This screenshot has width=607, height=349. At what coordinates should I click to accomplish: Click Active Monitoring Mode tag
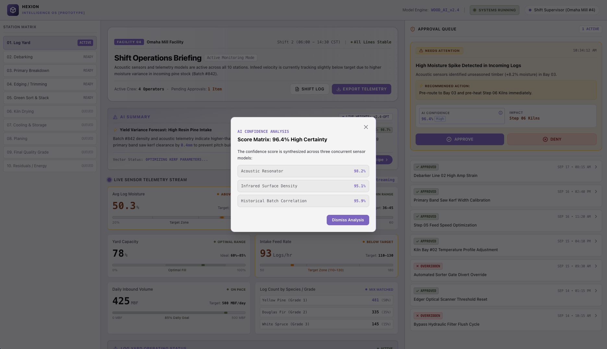click(x=230, y=58)
